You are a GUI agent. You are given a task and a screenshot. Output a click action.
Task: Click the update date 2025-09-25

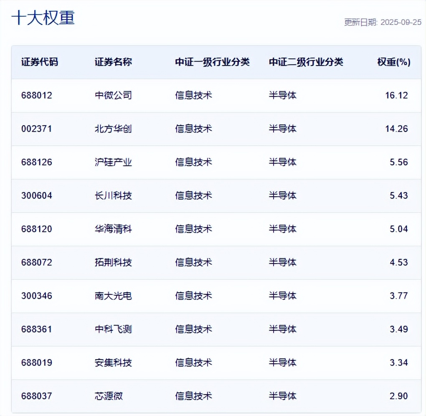401,22
